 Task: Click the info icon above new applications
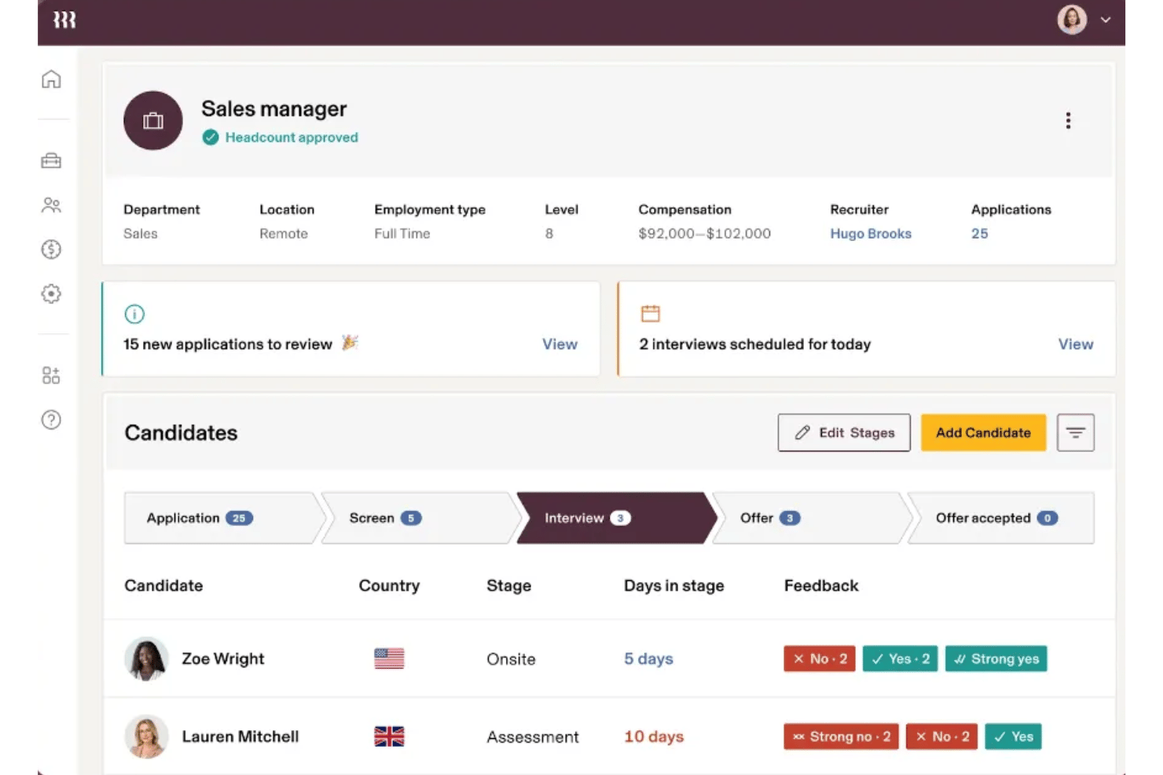(134, 314)
